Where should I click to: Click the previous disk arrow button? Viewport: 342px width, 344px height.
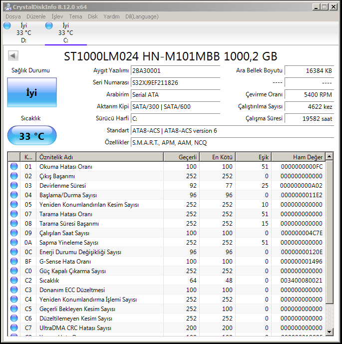tap(13, 56)
